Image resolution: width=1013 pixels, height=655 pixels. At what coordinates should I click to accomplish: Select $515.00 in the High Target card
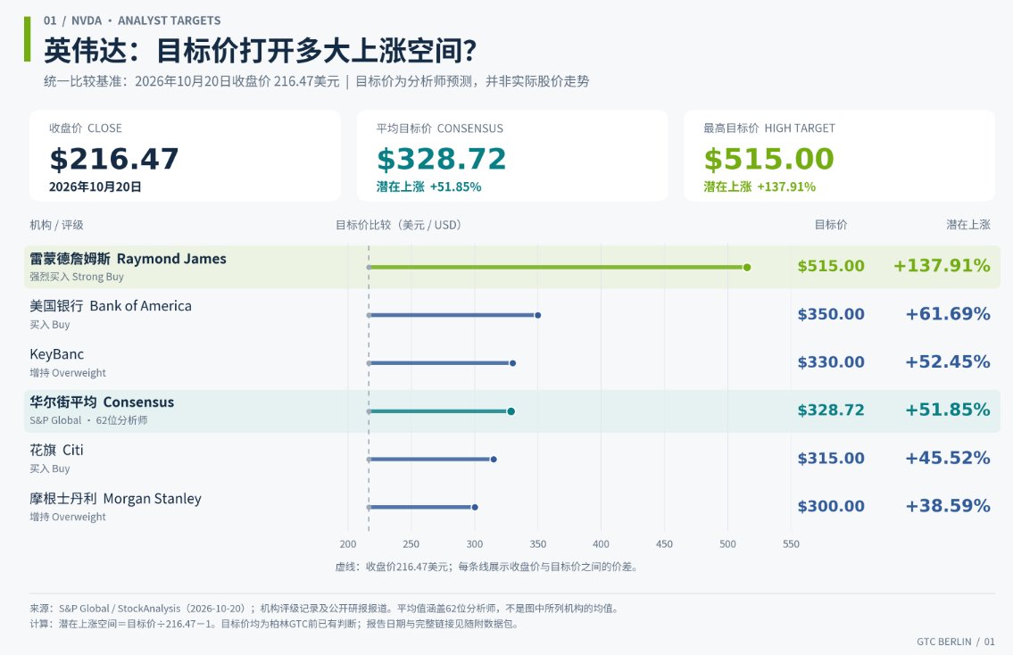coord(768,159)
